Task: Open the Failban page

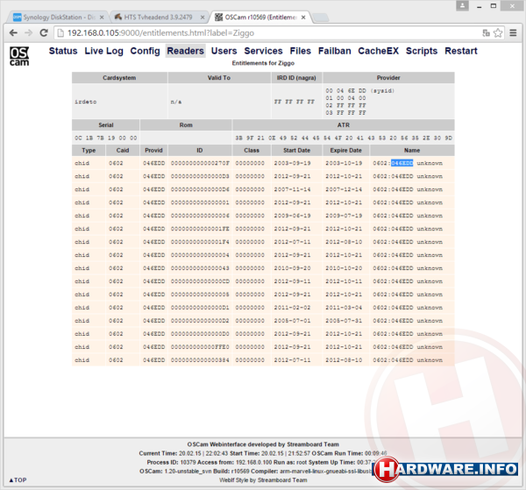Action: coord(335,51)
